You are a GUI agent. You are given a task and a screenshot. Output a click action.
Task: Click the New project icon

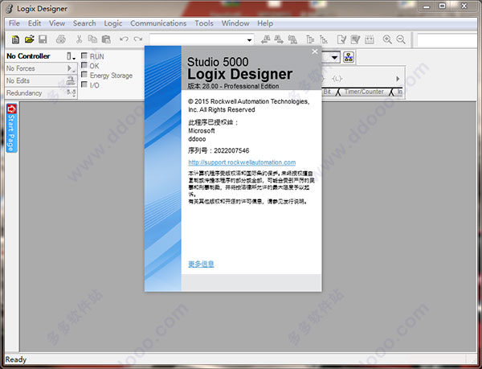point(15,39)
